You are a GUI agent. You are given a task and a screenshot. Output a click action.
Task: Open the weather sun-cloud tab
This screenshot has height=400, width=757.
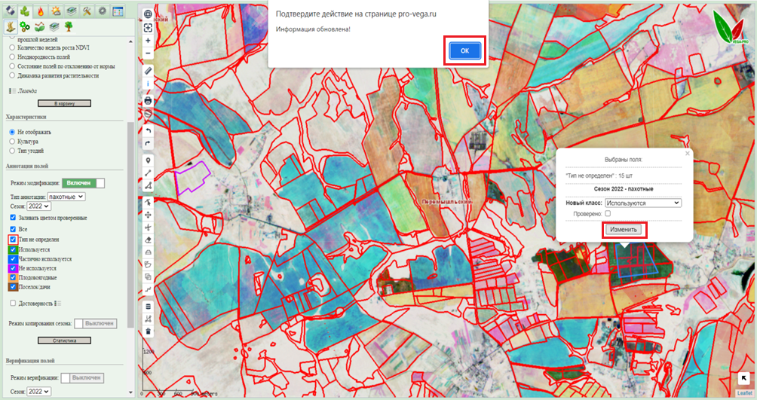tap(57, 11)
